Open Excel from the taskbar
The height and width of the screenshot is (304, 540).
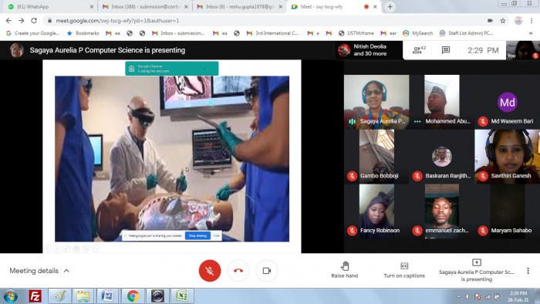(181, 296)
